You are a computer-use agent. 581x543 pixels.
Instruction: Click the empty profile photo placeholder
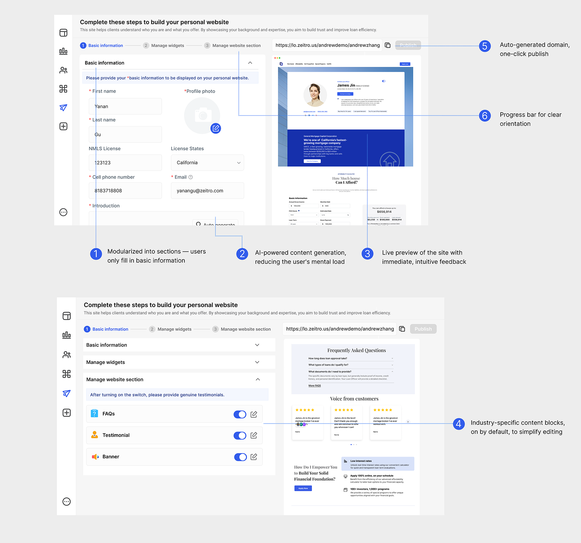(x=202, y=115)
